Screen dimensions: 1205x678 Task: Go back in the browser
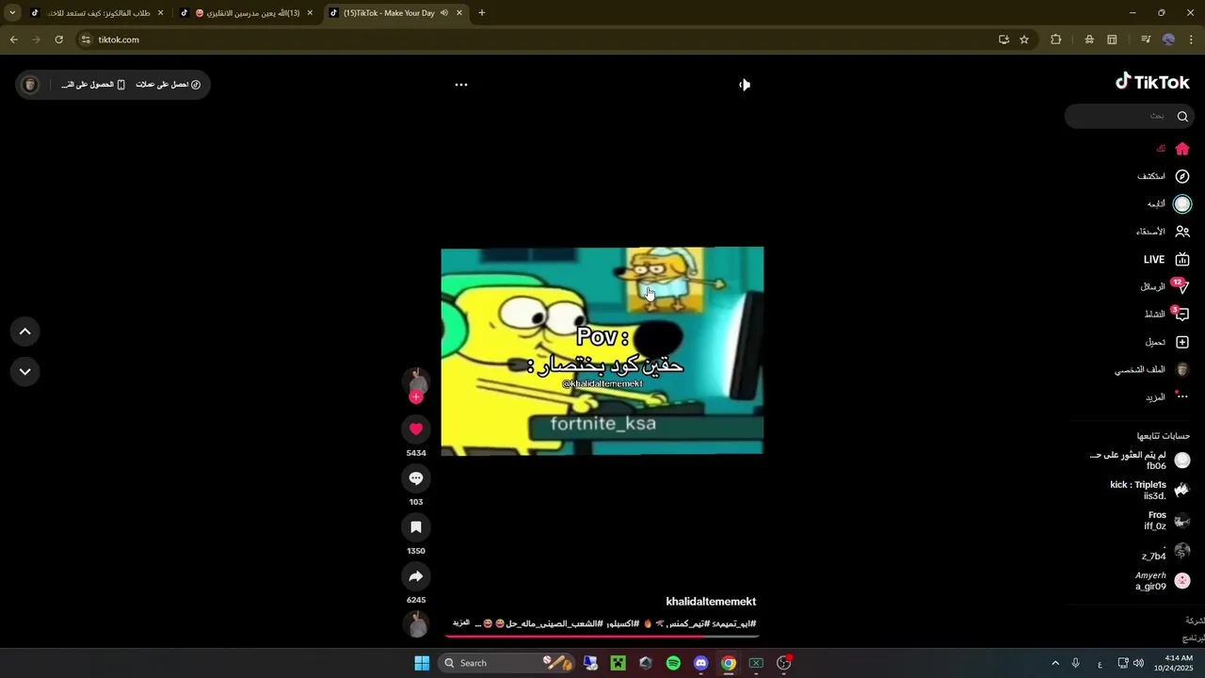pyautogui.click(x=13, y=40)
